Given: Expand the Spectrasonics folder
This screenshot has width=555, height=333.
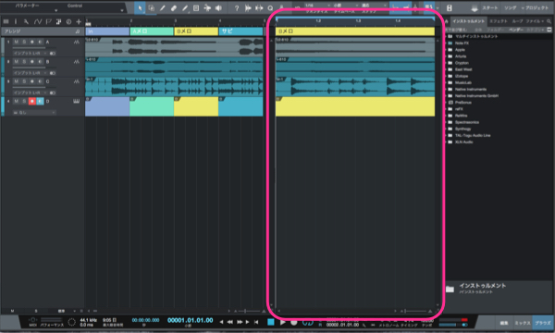Looking at the screenshot, I should 447,122.
